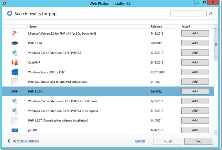Add Microsoft Drivers 3.0 for PHP v5.3
Screen dimensions: 222x150
[x=195, y=33]
